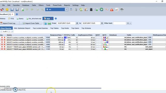Click the green clock scheduler icon
Screen dimensions: 166x93
point(81,10)
